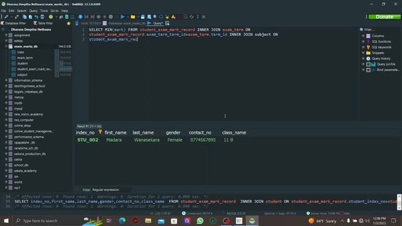Click the log panel vertical scrollbar
Image resolution: width=402 pixels, height=226 pixels.
click(x=399, y=202)
